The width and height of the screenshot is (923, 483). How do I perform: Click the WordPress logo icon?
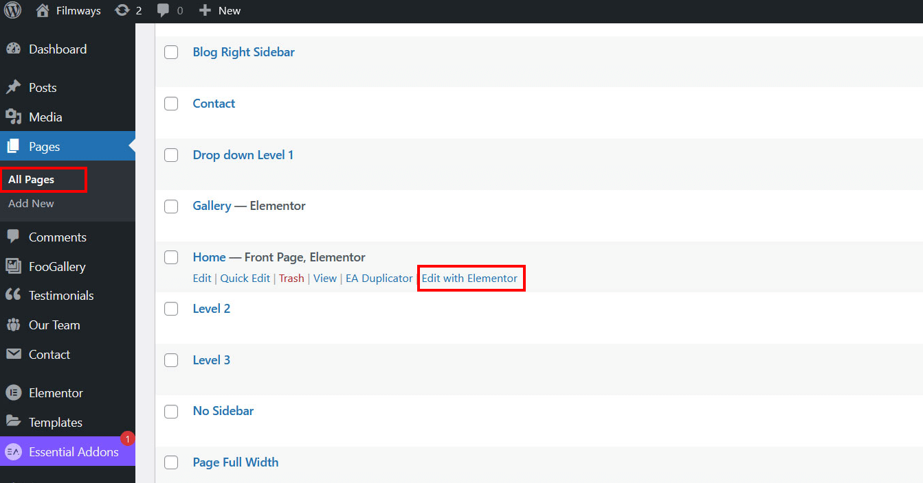[x=12, y=10]
